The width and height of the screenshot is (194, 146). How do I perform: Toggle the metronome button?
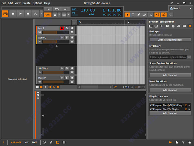click(55, 15)
